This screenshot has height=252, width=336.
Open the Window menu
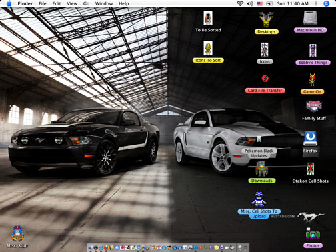pyautogui.click(x=104, y=3)
